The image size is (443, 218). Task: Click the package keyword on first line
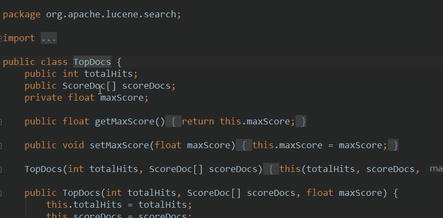(x=22, y=15)
